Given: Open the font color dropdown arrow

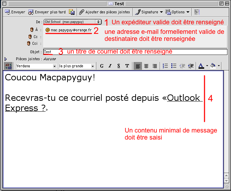Looking at the screenshot, I should pos(207,66).
